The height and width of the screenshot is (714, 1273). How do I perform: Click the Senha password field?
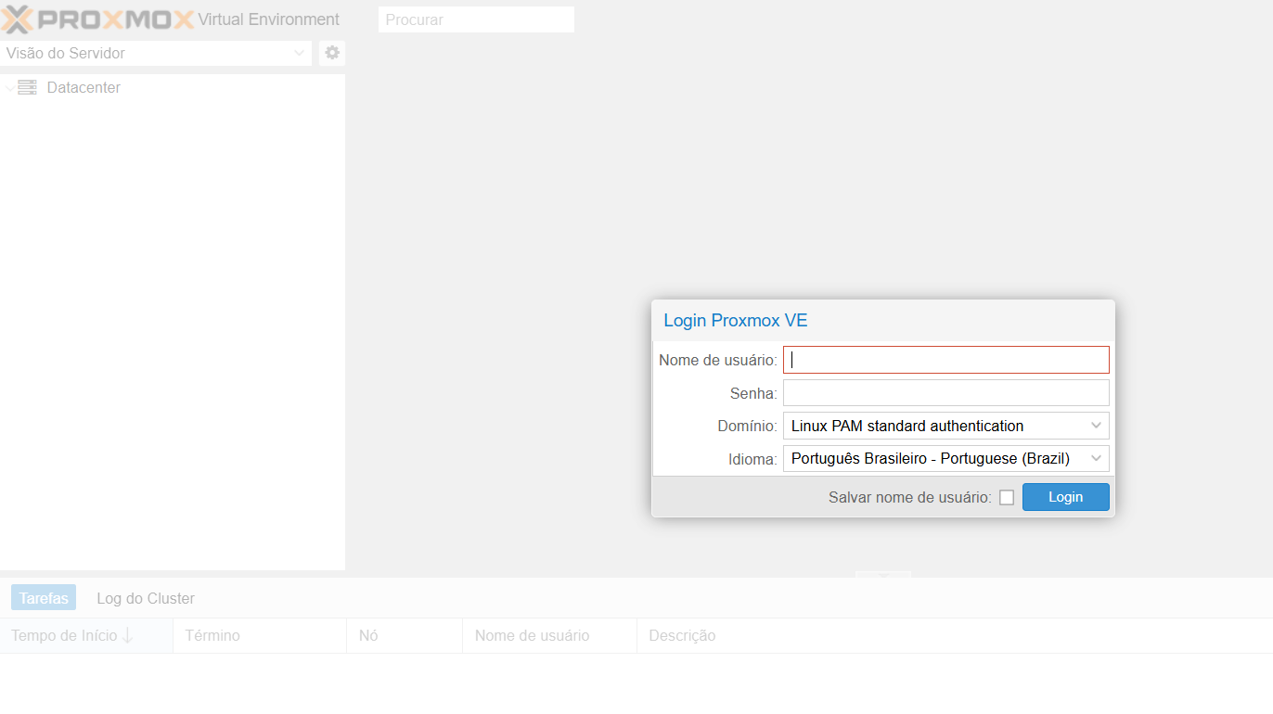pyautogui.click(x=945, y=393)
